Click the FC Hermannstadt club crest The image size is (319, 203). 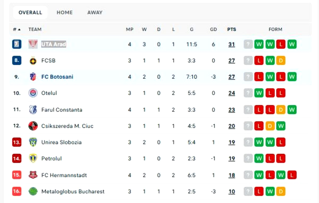(x=33, y=175)
